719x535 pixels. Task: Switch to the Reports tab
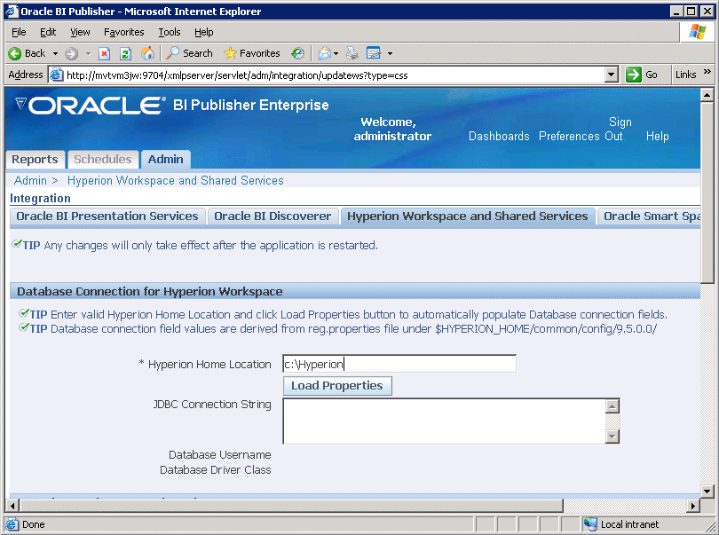click(35, 159)
